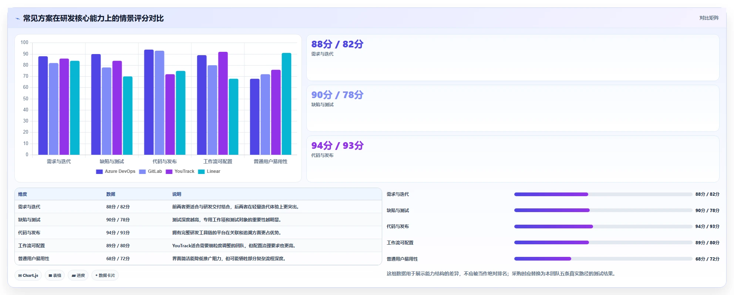Toggle Azure DevOps legend swatch
The image size is (734, 295).
99,171
